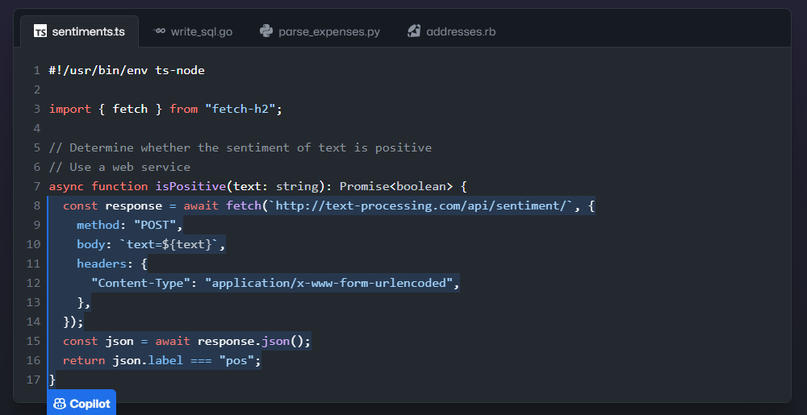Click the Ruby icon beside addresses.rb

(x=414, y=31)
